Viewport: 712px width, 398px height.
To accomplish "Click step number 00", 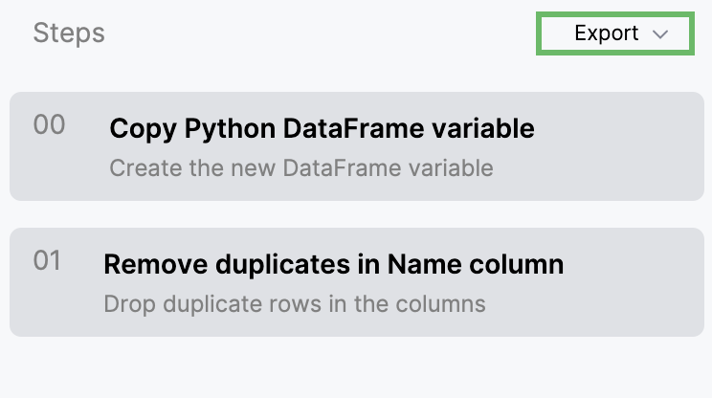I will 49,125.
